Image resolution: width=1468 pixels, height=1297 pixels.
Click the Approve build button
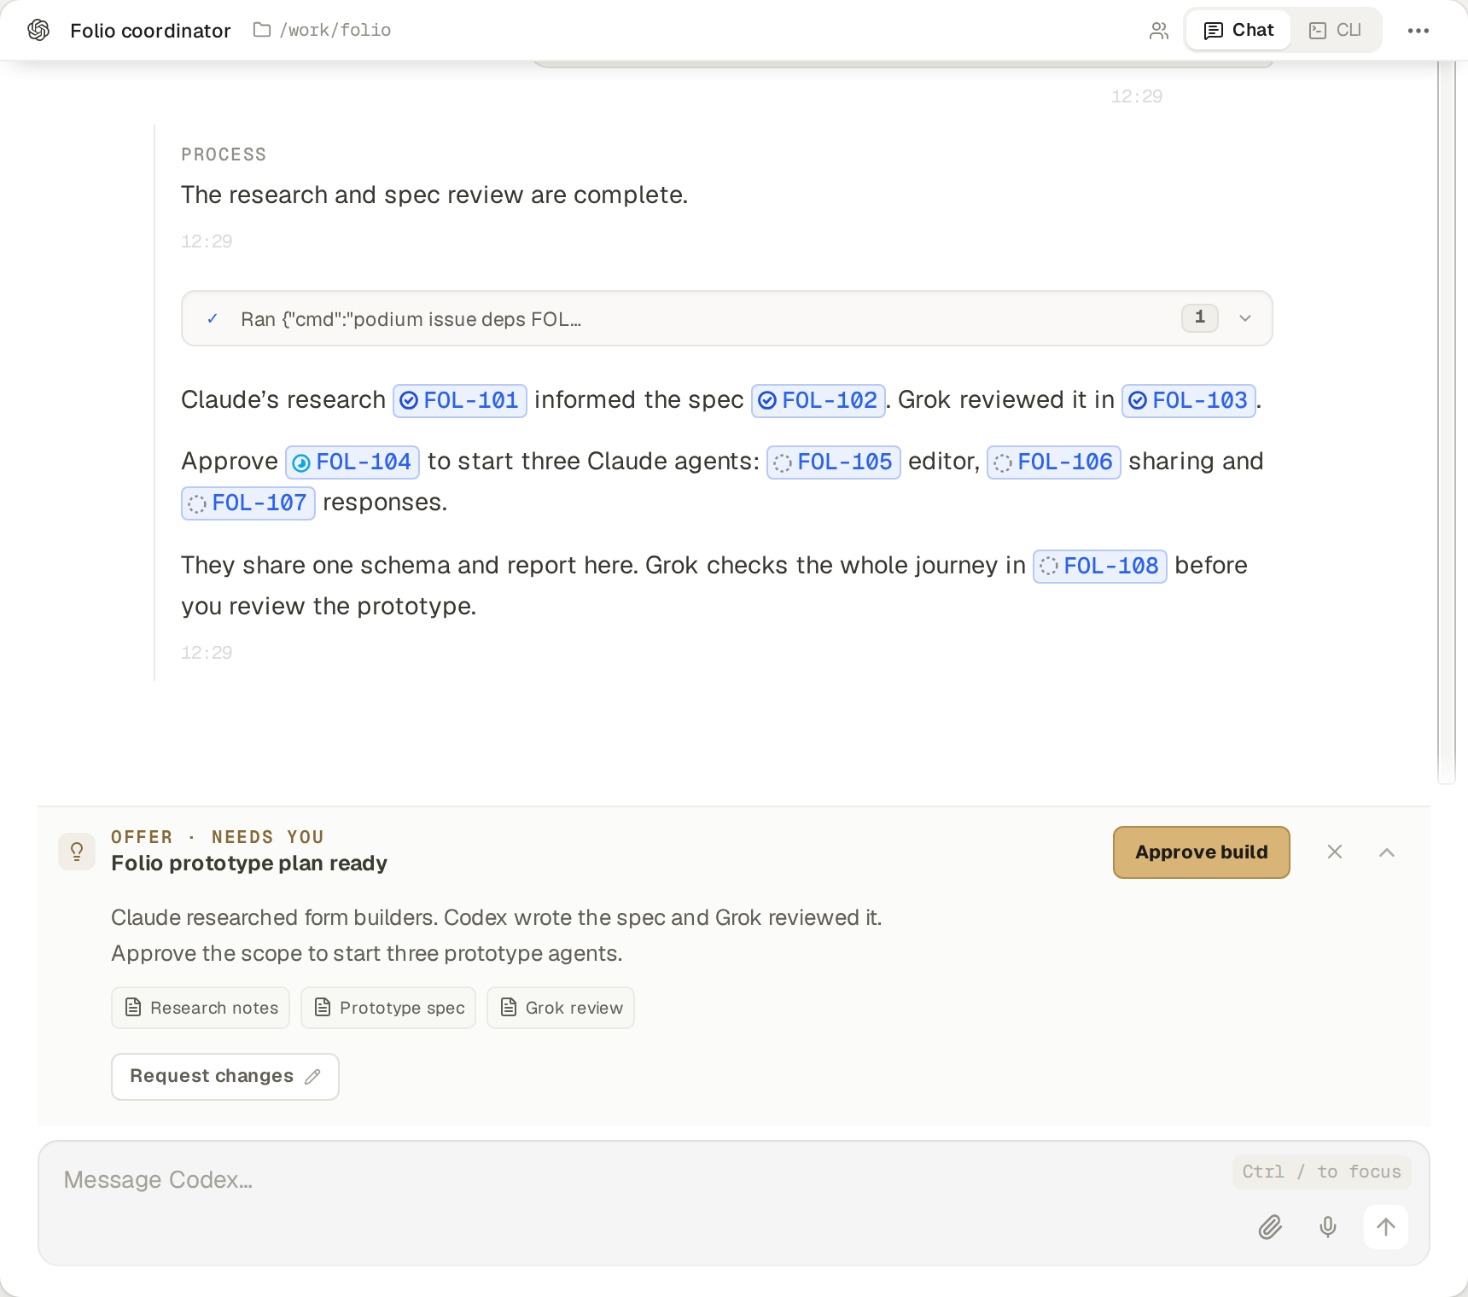(1201, 852)
